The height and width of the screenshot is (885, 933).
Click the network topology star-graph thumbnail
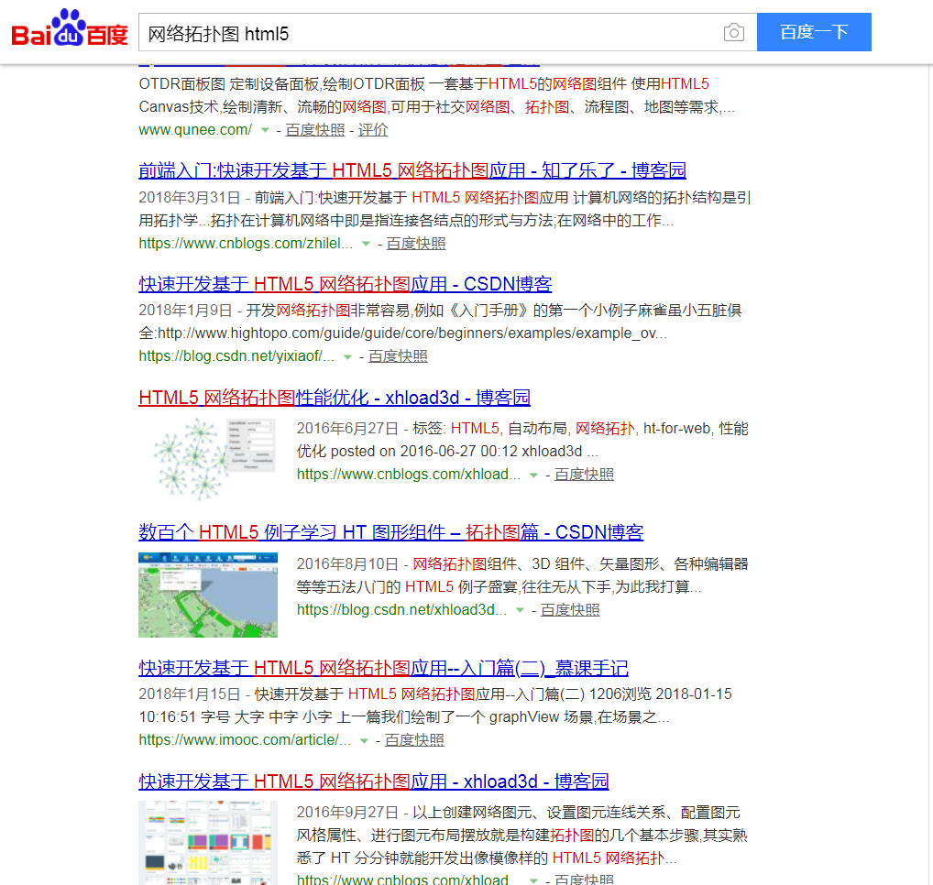[208, 459]
